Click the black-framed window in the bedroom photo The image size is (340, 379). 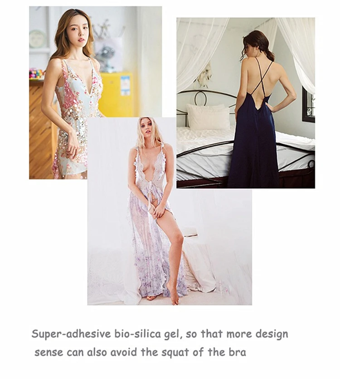[x=308, y=105]
